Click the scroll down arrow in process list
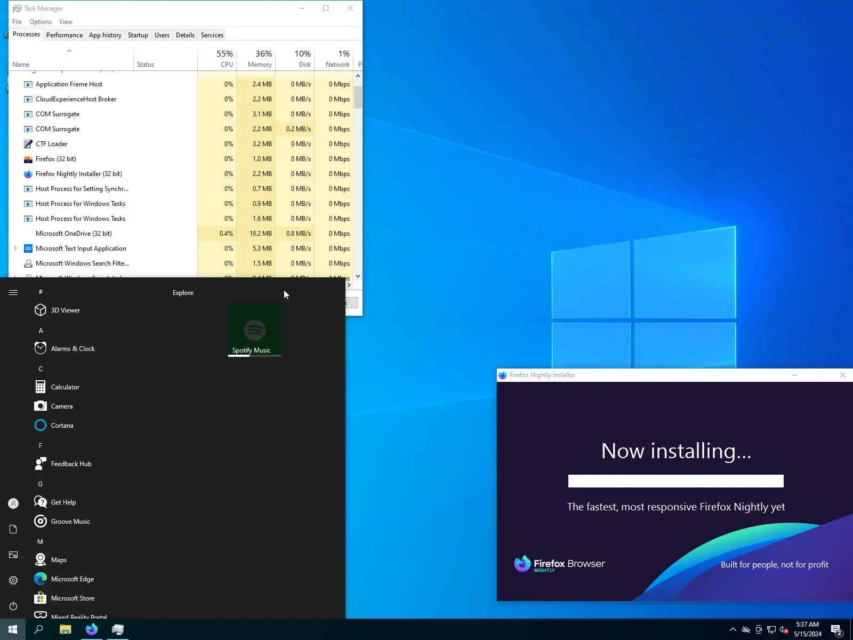Viewport: 853px width, 640px height. pos(358,276)
